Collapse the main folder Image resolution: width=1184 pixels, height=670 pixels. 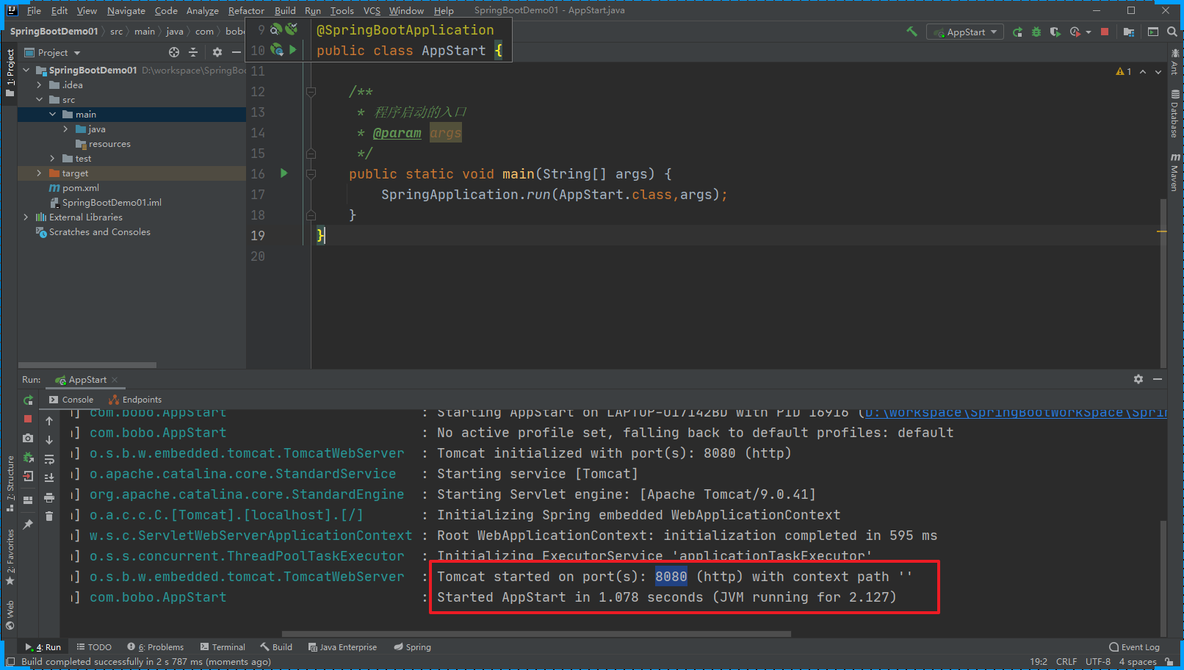point(53,115)
